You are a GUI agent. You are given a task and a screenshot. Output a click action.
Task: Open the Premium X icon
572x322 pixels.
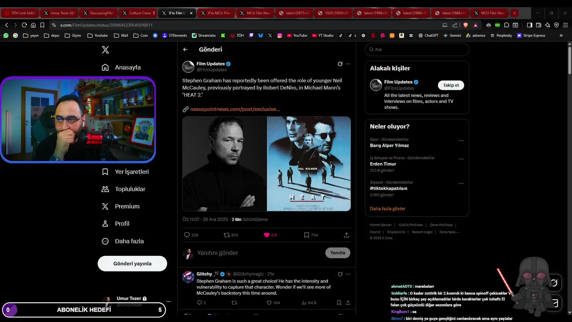[x=105, y=206]
